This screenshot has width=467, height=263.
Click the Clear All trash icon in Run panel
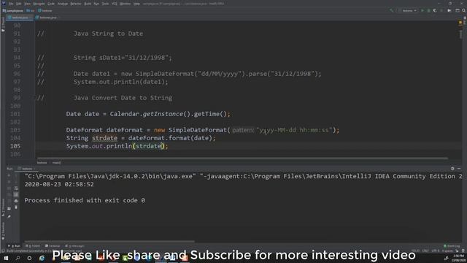click(x=16, y=207)
